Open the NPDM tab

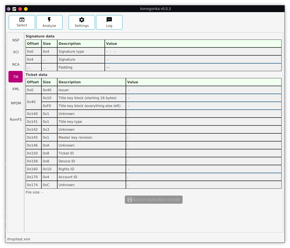point(16,103)
